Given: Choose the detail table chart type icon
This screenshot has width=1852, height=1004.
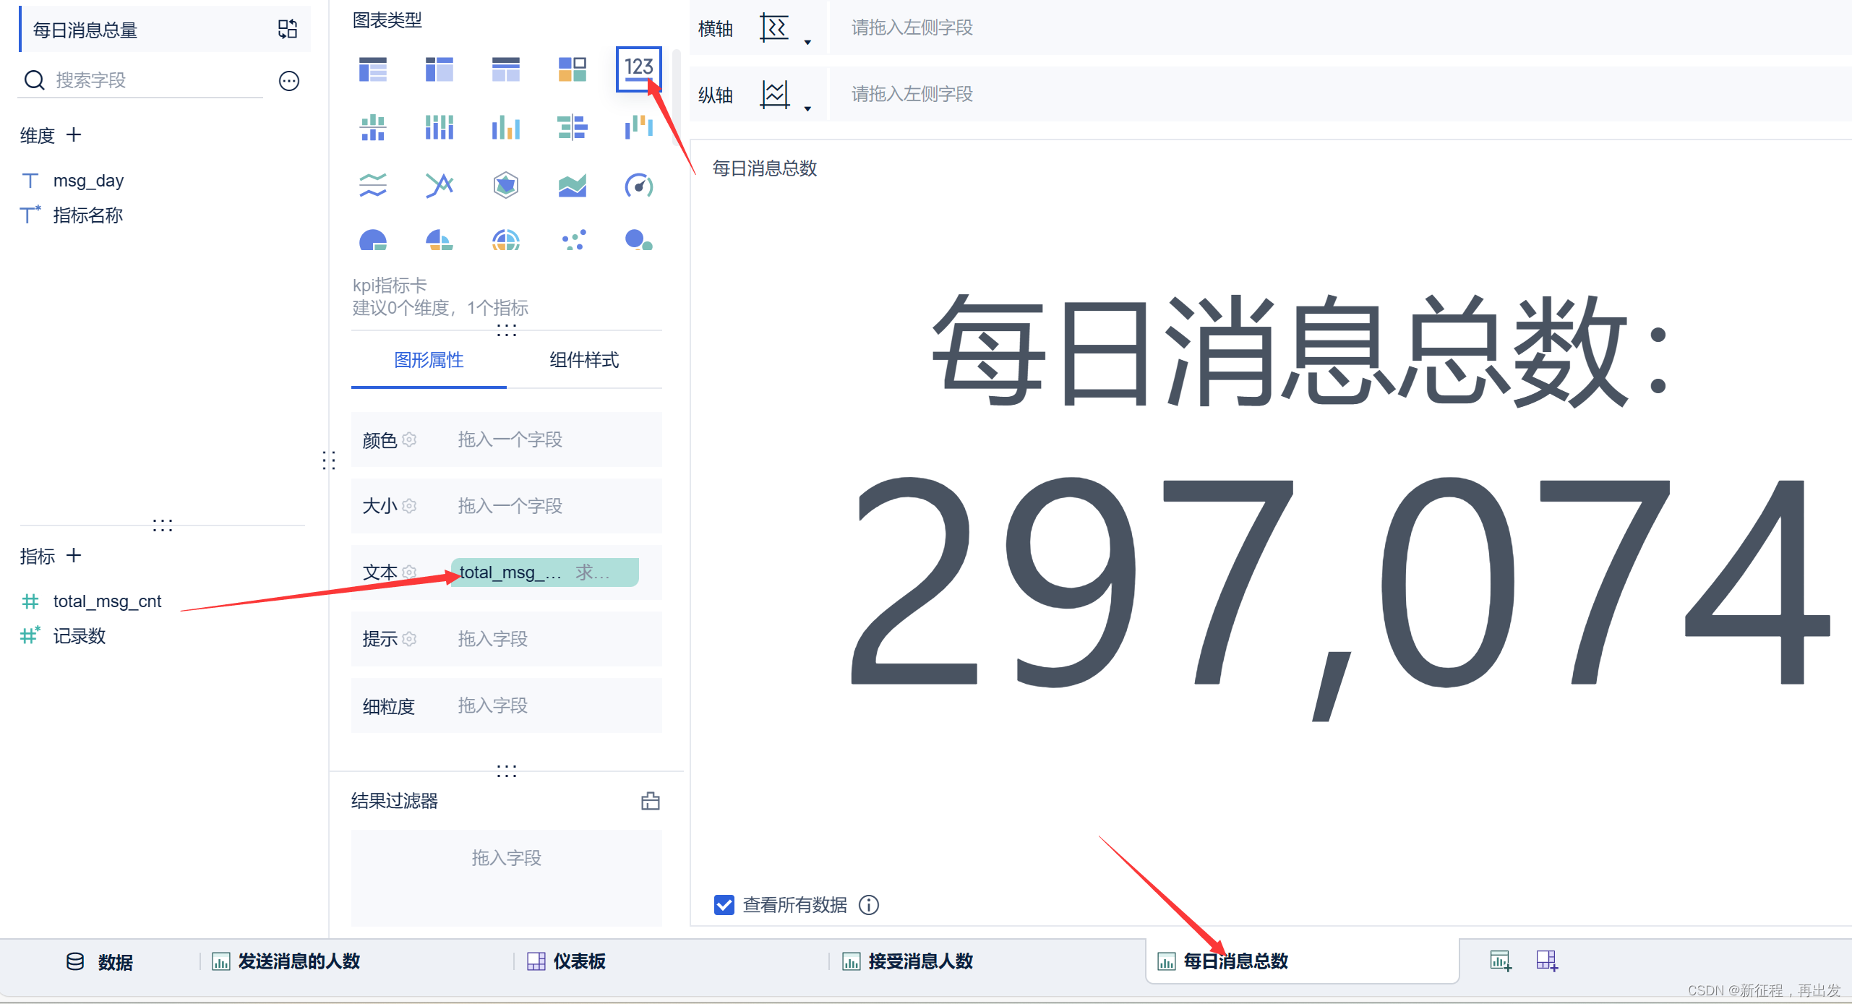Looking at the screenshot, I should click(x=506, y=69).
